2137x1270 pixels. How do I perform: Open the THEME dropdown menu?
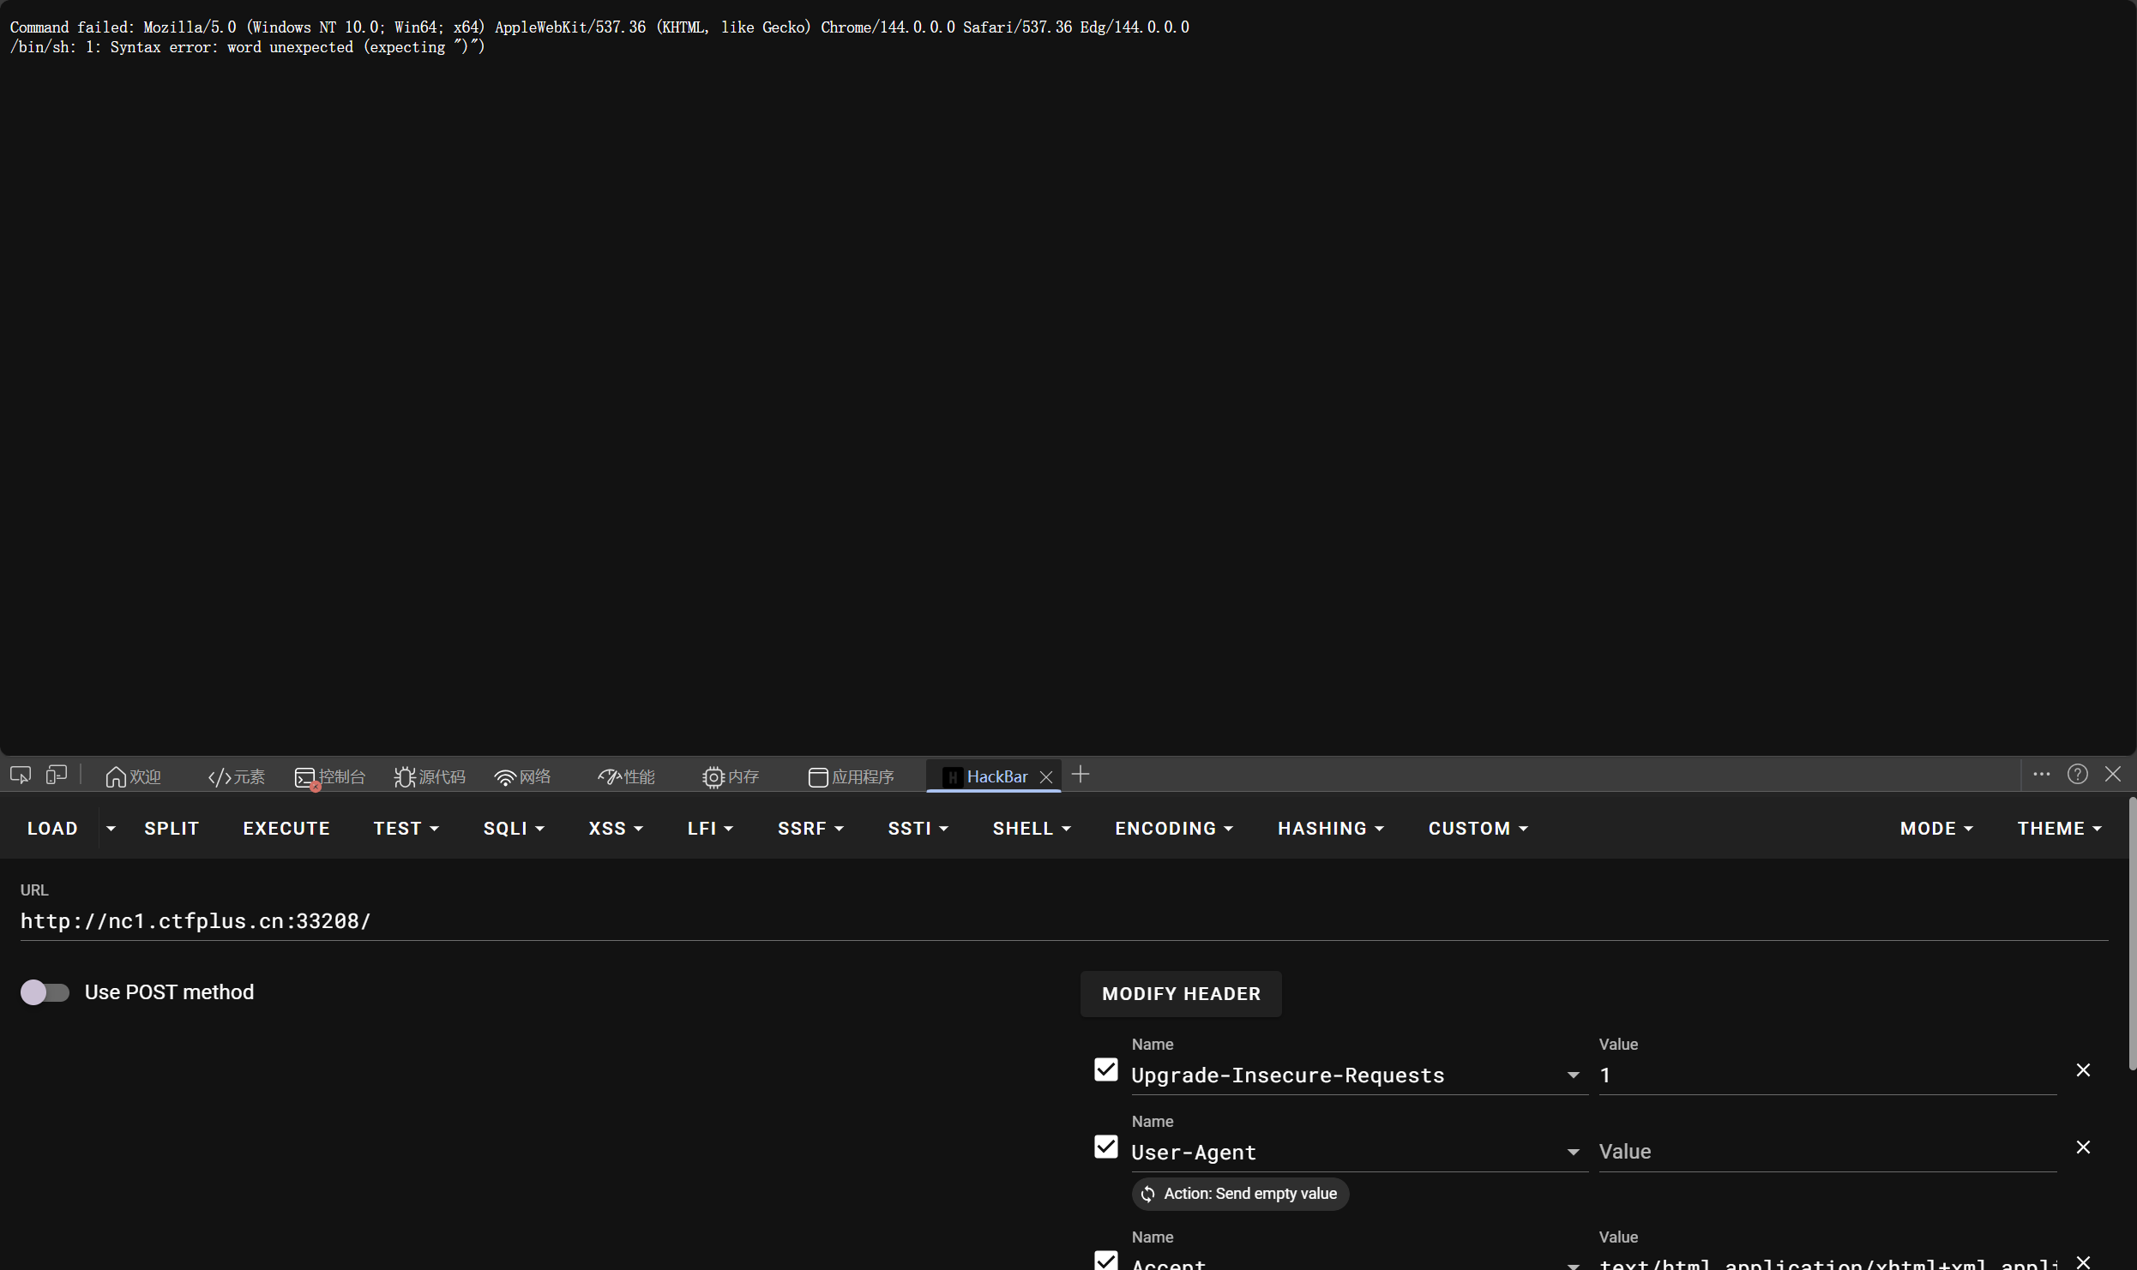pyautogui.click(x=2059, y=829)
